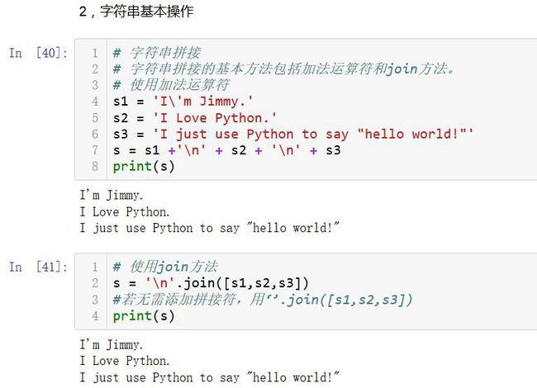Click the s3 hello world string line
Screen dimensions: 537x388
point(293,134)
